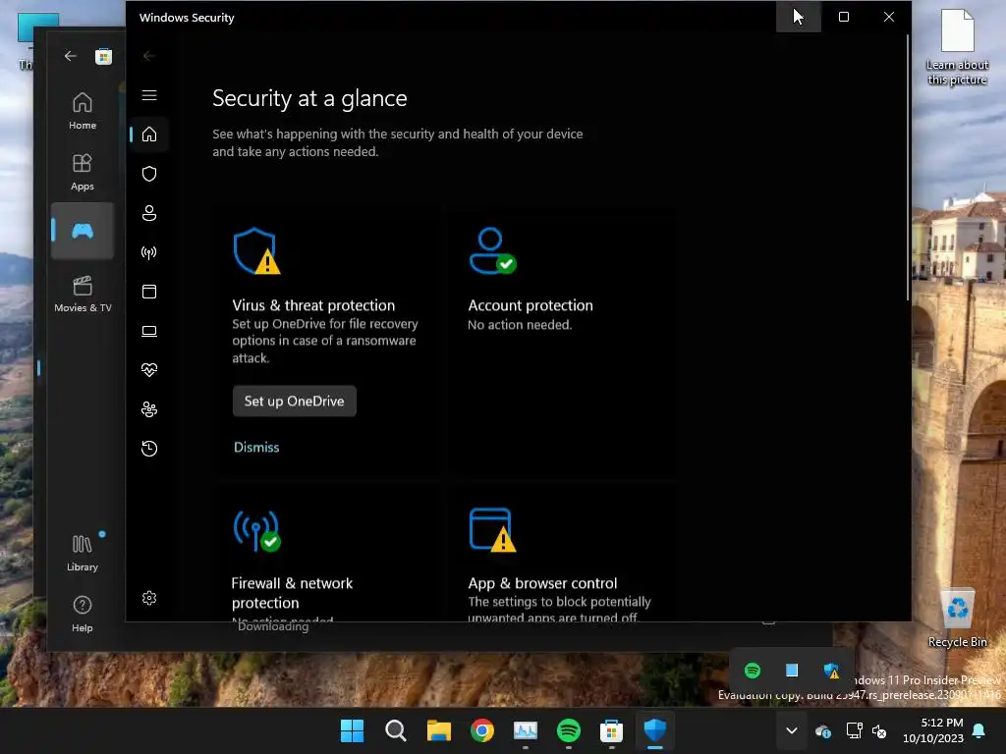Open Home in Microsoft Store sidebar

tap(83, 111)
